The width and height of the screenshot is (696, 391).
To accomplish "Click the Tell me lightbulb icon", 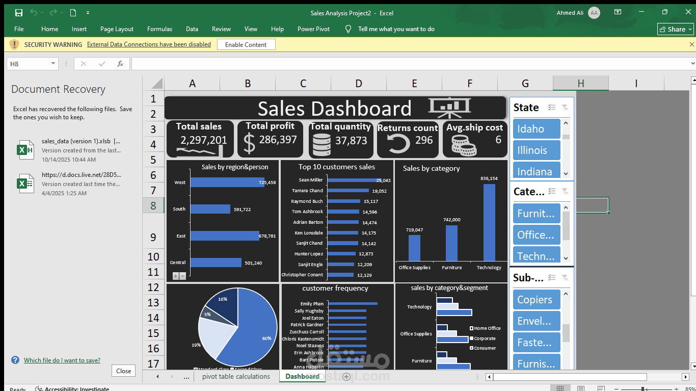I will click(x=349, y=29).
